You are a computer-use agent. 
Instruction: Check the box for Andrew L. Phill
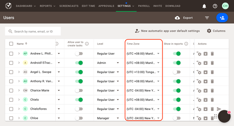(11, 54)
